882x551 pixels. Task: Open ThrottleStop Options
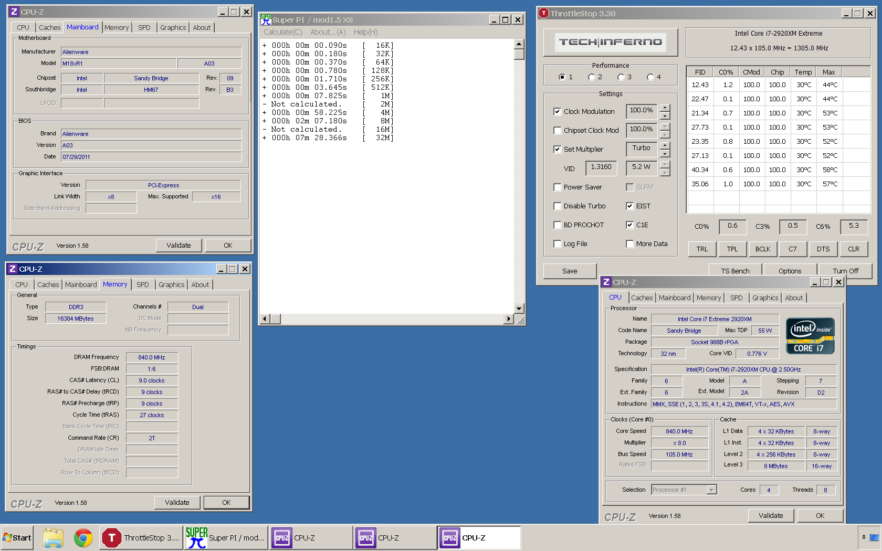(790, 271)
